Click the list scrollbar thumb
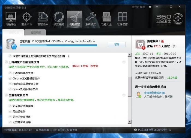The height and width of the screenshot is (138, 191). pos(130,86)
